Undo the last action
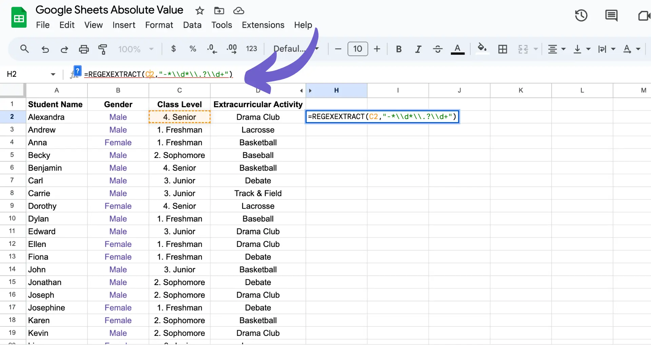651x345 pixels. [x=45, y=49]
